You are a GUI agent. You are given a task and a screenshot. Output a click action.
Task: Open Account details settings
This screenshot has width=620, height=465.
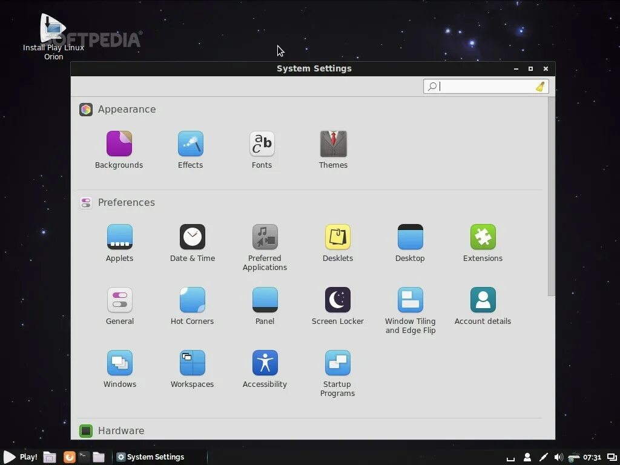coord(483,306)
